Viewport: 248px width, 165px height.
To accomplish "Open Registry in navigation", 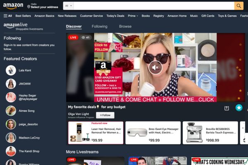I will 159,16.
